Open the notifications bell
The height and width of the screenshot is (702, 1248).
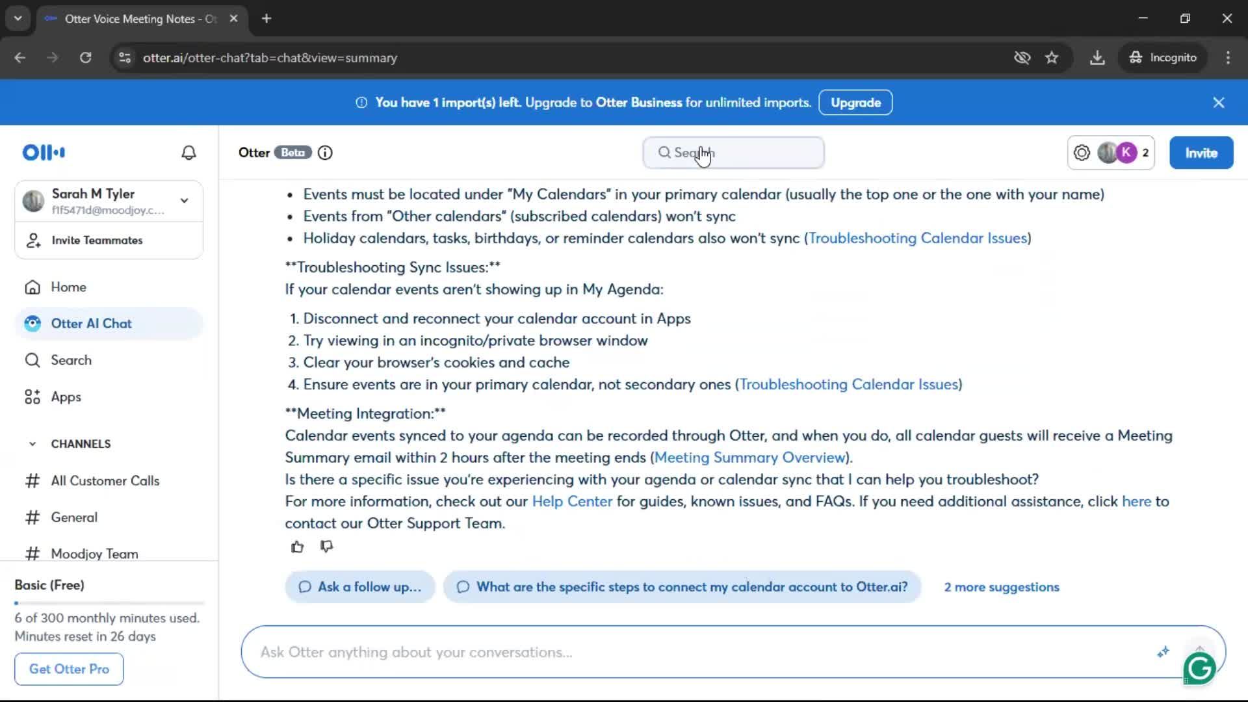(x=188, y=153)
